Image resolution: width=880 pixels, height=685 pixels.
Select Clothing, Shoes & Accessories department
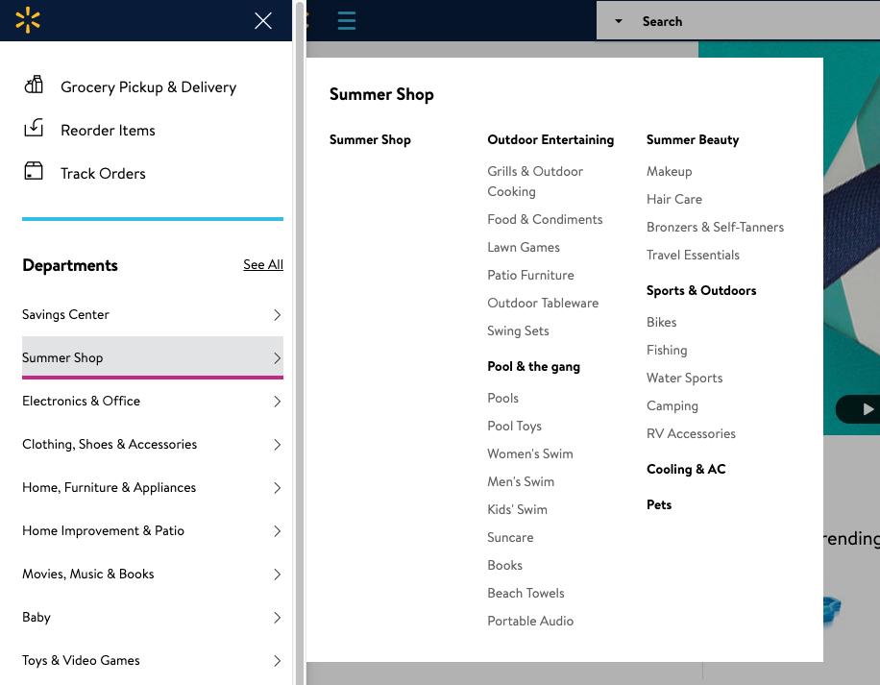pos(153,444)
